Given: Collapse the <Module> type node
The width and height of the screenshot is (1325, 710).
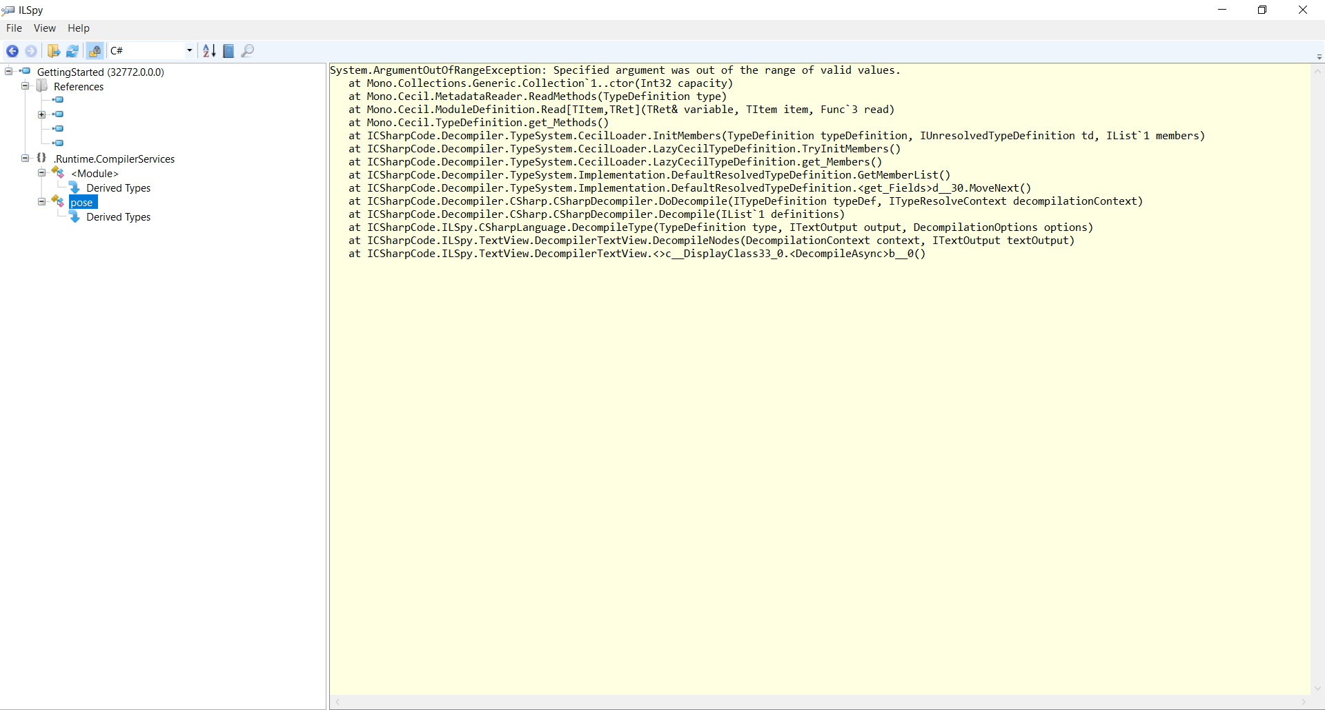Looking at the screenshot, I should 41,173.
